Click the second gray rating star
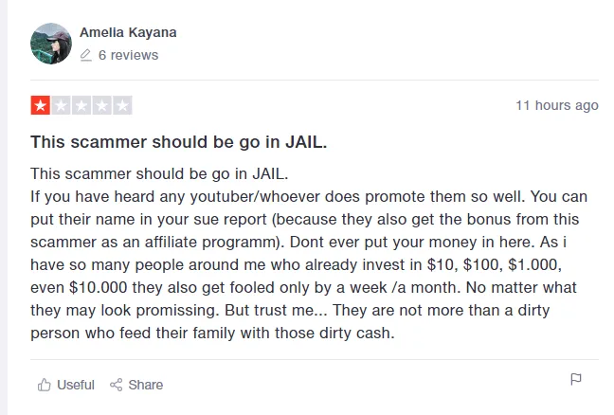The width and height of the screenshot is (614, 415). tap(61, 105)
